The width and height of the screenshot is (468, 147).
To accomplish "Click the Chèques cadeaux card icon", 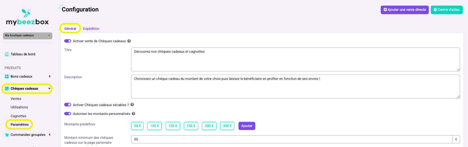I will click(7, 88).
